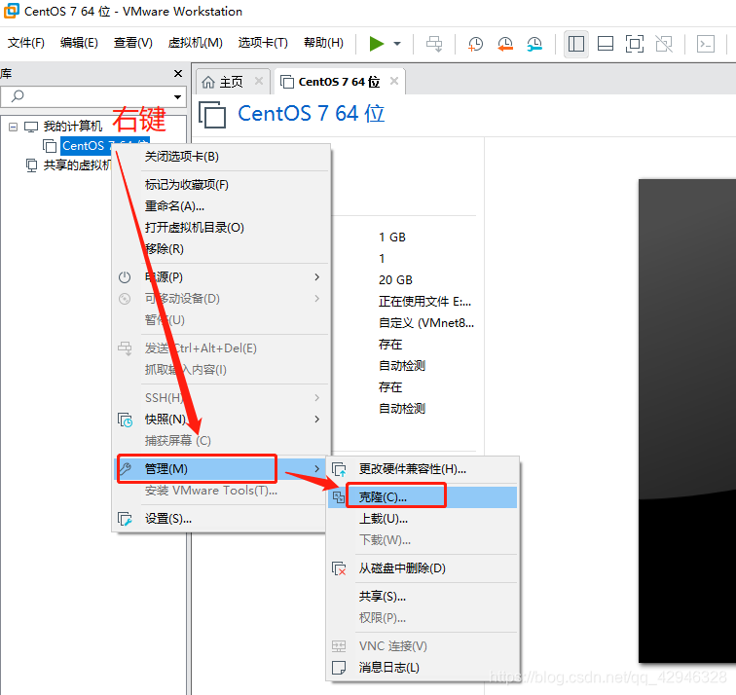Select 共享的虚拟机 in the library tree
Screen dimensions: 736x695
[x=77, y=165]
